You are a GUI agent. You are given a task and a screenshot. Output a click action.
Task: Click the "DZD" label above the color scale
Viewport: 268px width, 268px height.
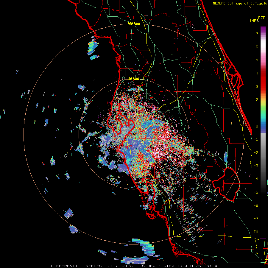(262, 18)
